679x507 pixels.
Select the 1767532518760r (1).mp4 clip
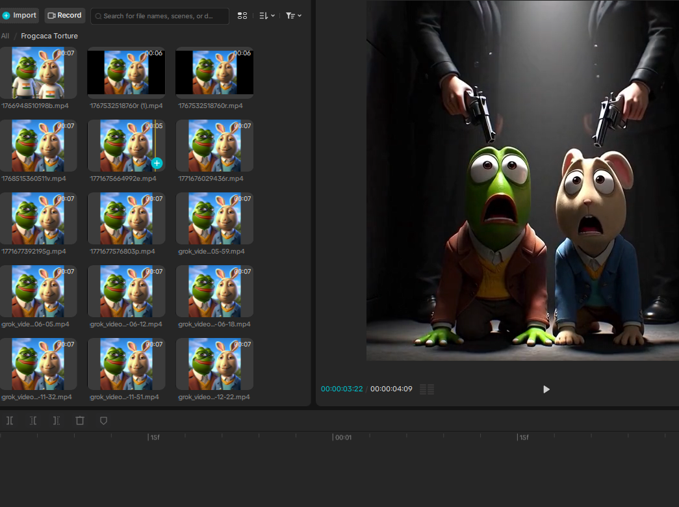(x=126, y=73)
